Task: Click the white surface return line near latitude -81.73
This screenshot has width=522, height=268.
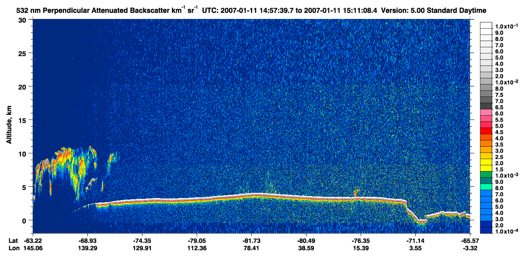Action: [251, 194]
